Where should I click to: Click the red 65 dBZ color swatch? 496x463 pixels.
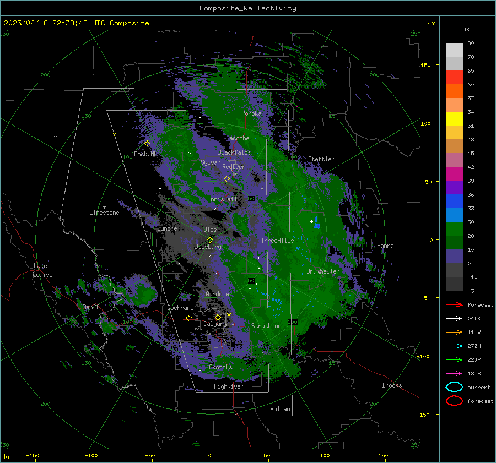coord(454,77)
